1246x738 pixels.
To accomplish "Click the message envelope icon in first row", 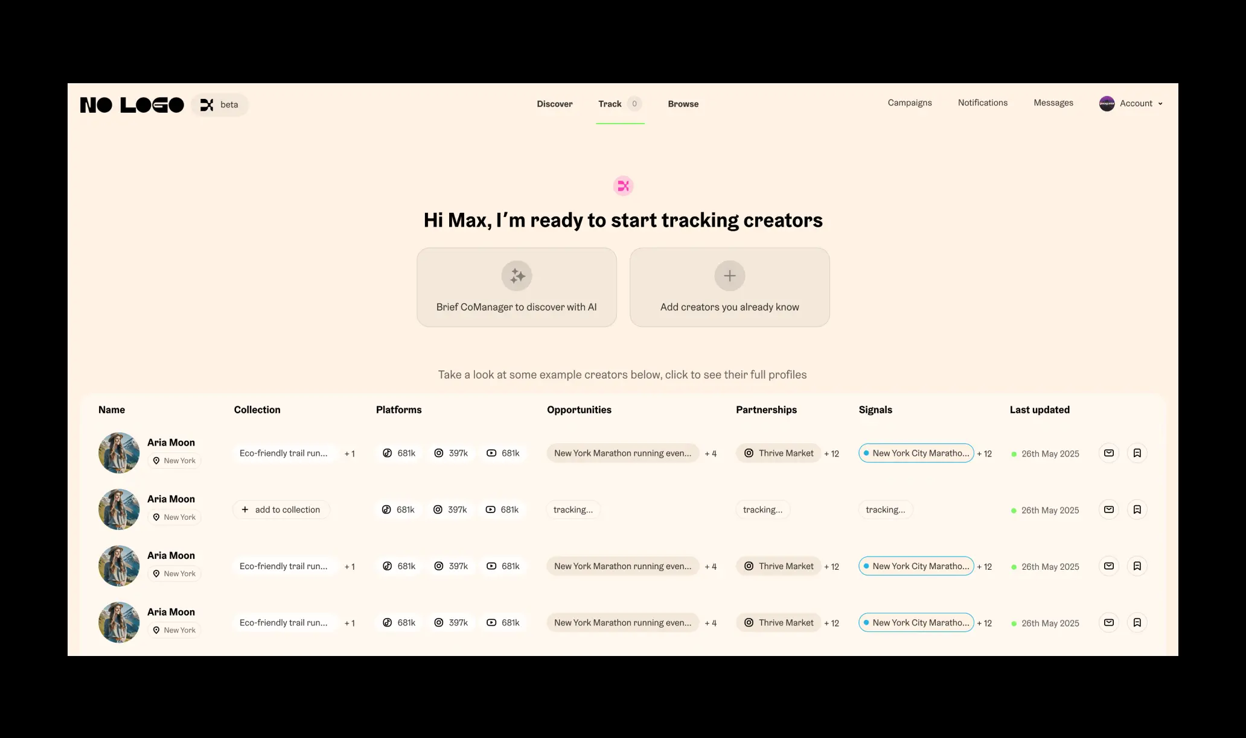I will point(1109,453).
